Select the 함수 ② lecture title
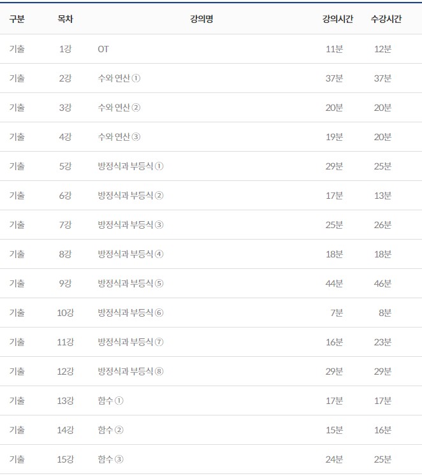The width and height of the screenshot is (422, 476). click(x=111, y=430)
